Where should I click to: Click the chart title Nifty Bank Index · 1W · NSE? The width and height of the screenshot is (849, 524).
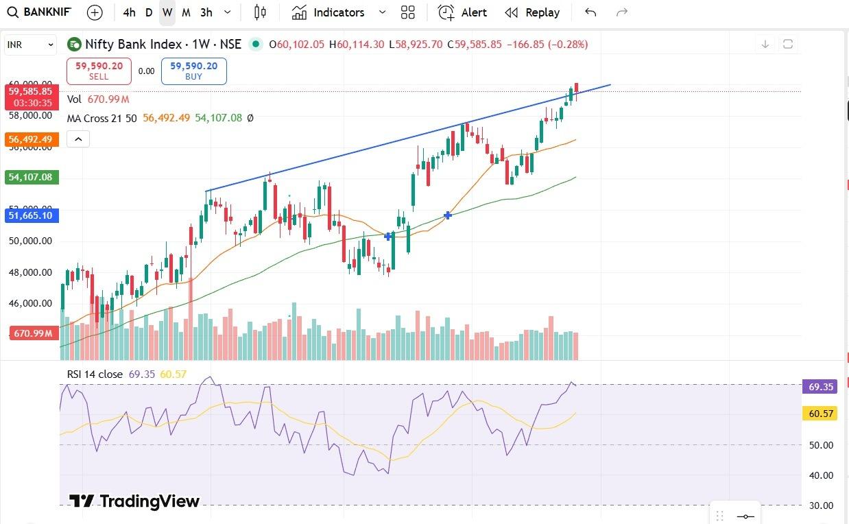(x=163, y=45)
